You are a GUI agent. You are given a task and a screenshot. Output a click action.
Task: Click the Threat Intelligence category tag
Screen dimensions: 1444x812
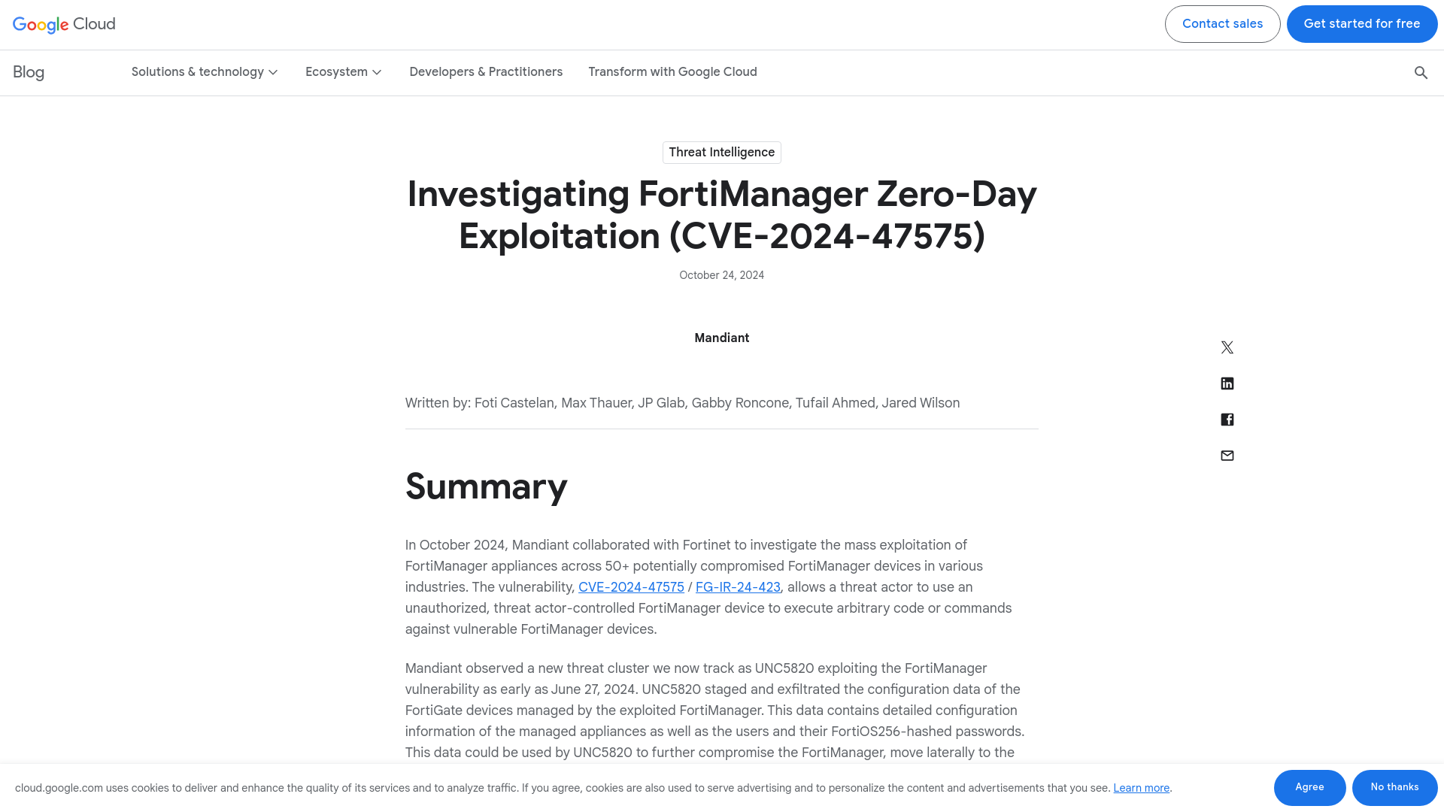(722, 152)
